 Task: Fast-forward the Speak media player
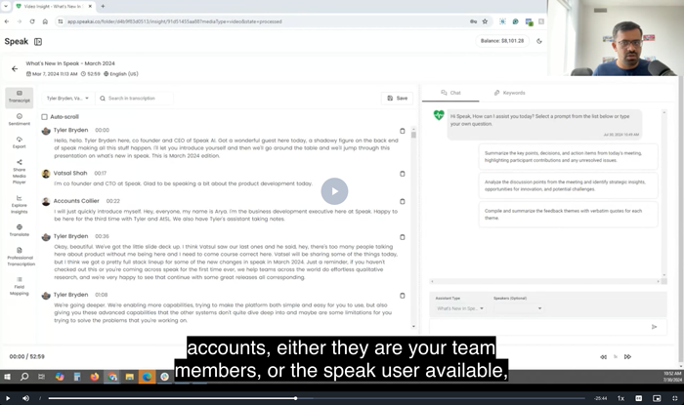coord(627,356)
